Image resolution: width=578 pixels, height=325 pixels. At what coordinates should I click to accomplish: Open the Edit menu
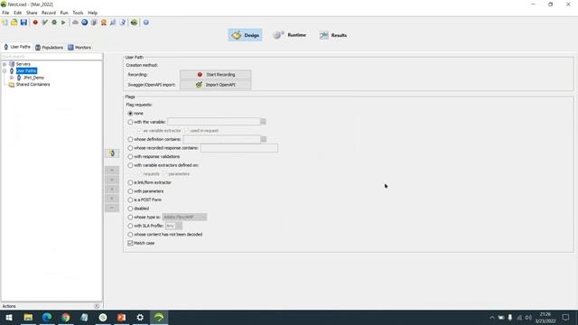(17, 13)
